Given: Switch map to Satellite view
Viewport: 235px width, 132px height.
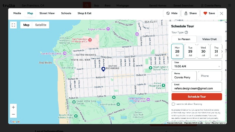Looking at the screenshot, I should point(41,25).
